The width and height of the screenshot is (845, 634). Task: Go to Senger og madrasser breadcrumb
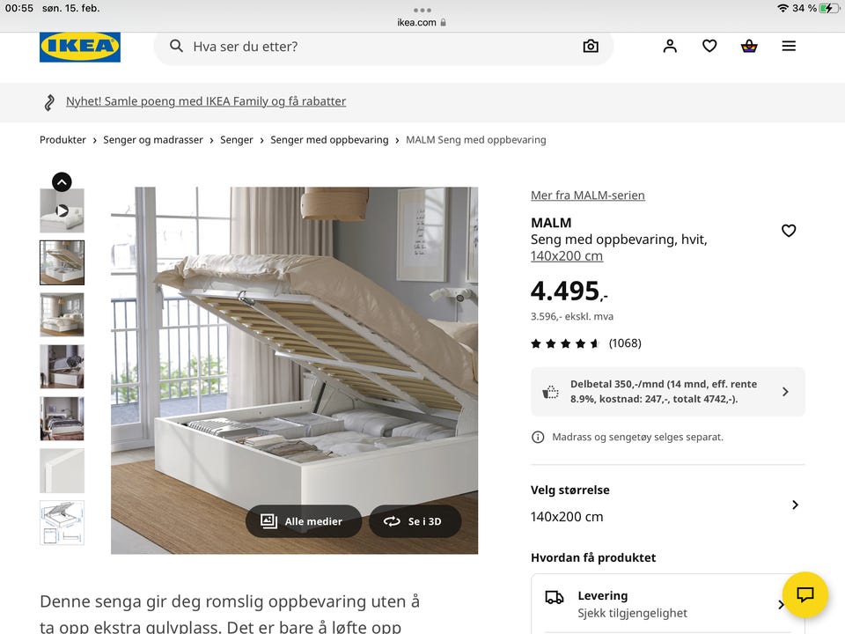[153, 140]
